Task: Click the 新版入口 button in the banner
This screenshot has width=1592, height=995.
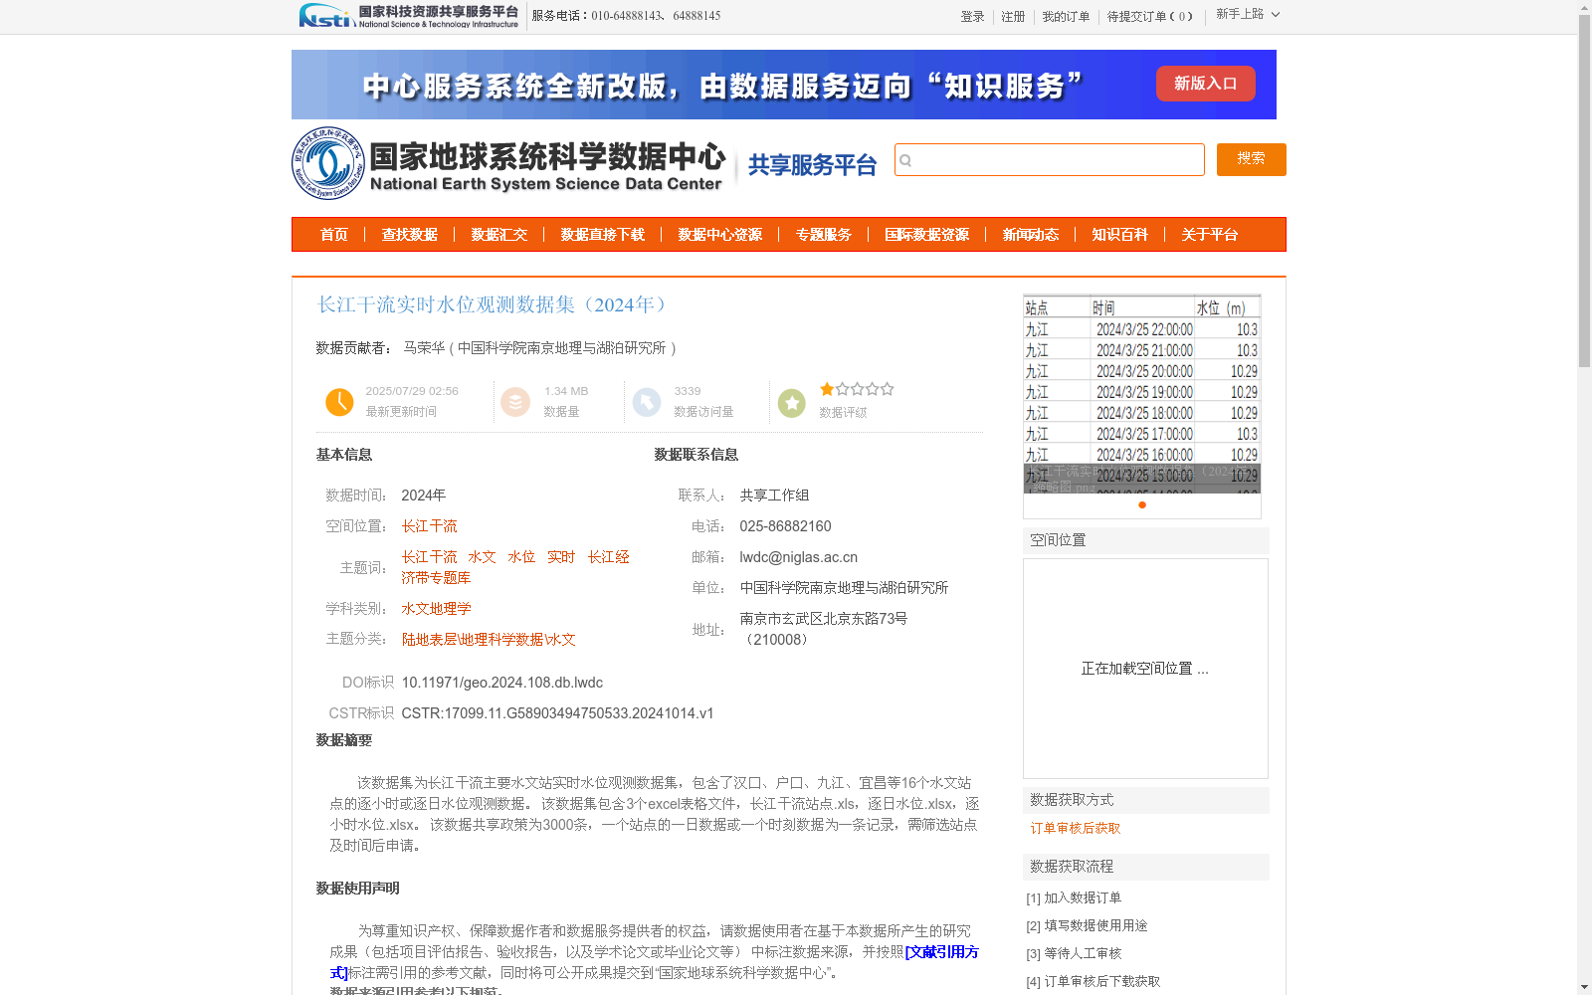Action: click(x=1205, y=84)
